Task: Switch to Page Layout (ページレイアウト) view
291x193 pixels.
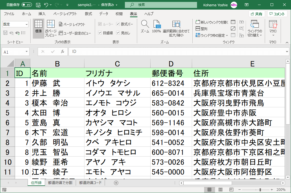Action: click(72, 24)
